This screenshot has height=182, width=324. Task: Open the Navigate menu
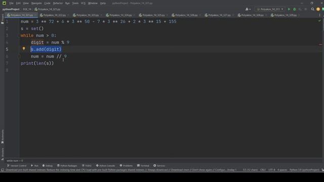click(36, 4)
